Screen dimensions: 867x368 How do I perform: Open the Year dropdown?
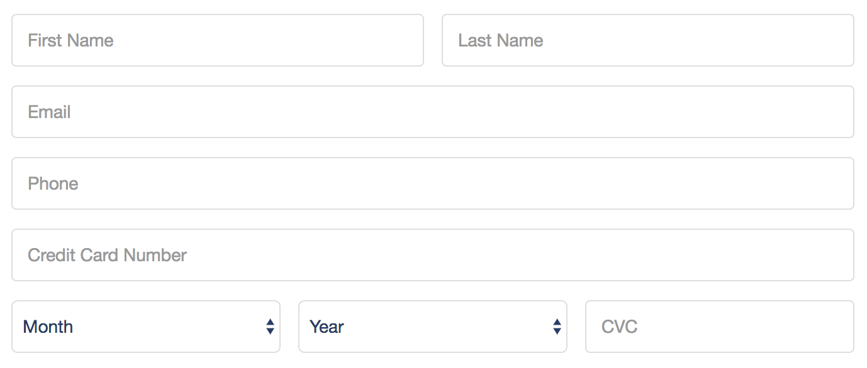tap(433, 327)
